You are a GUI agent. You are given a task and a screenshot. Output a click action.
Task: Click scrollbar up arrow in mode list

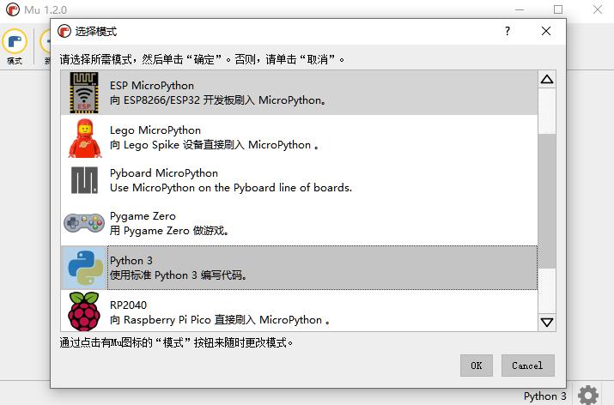pyautogui.click(x=547, y=80)
